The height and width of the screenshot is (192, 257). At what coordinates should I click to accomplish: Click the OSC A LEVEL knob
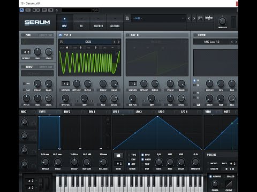114,98
